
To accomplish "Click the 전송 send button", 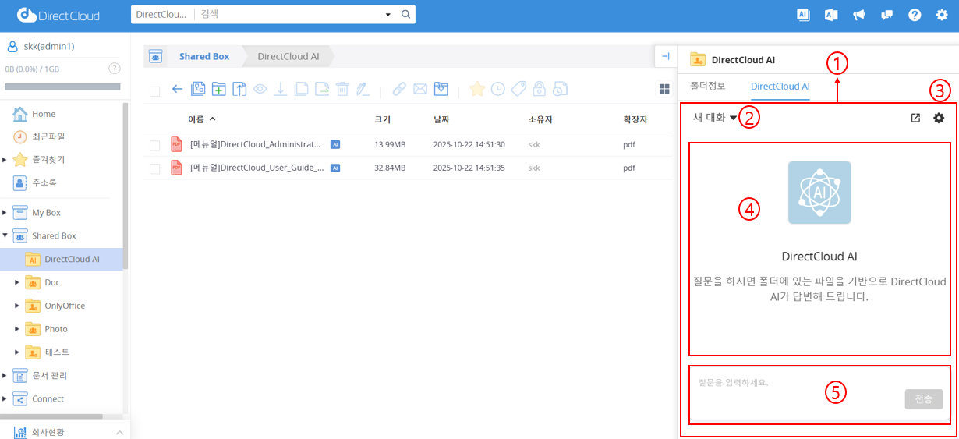I will tap(923, 399).
